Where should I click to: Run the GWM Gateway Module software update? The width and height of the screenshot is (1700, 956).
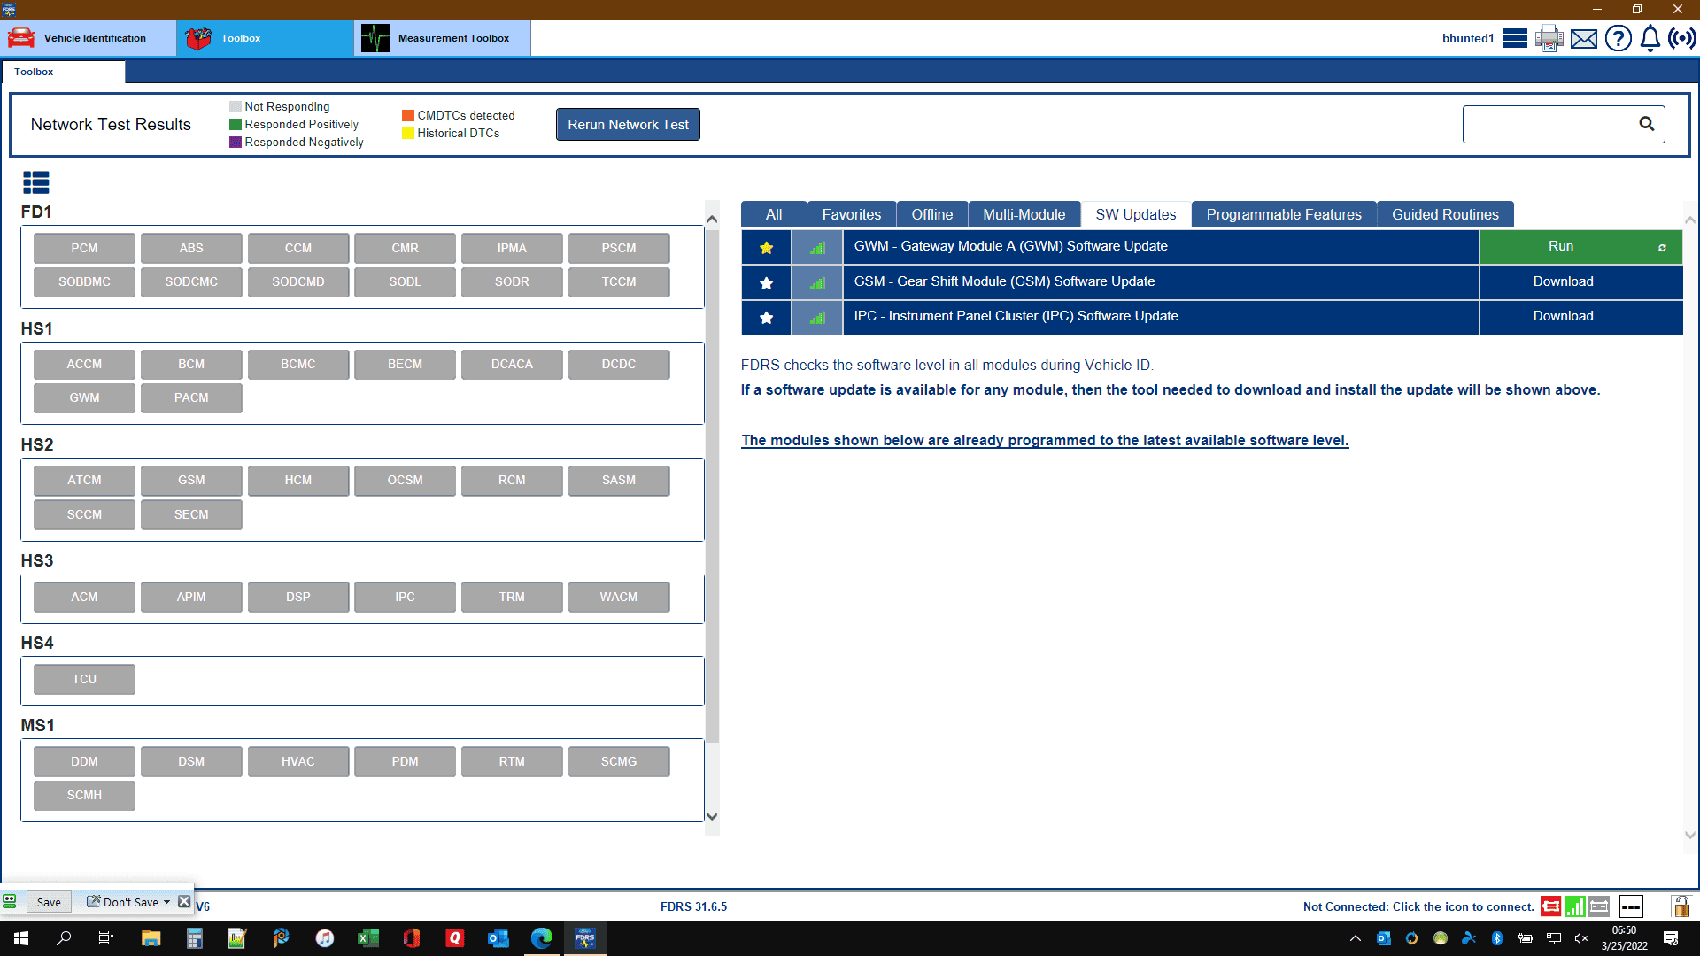click(x=1580, y=247)
